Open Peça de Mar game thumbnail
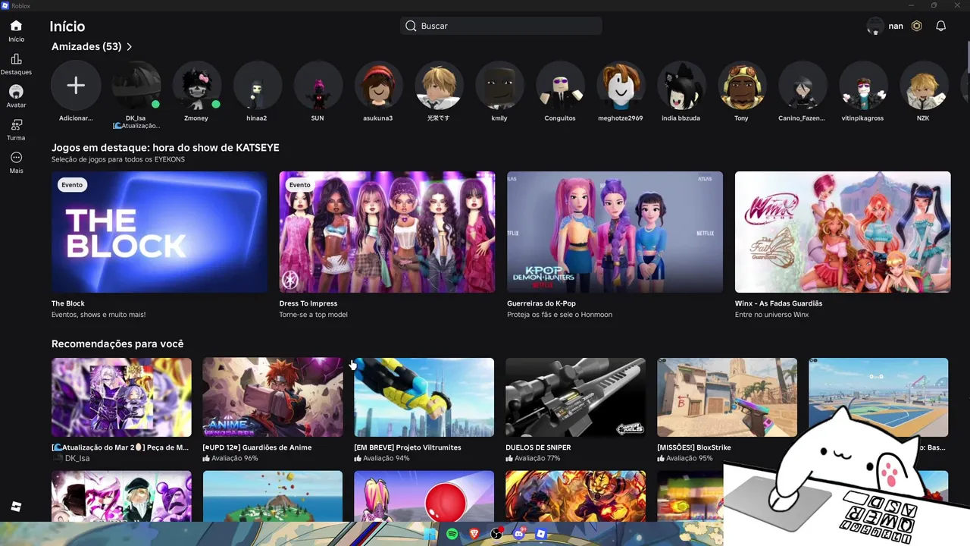 pyautogui.click(x=121, y=397)
